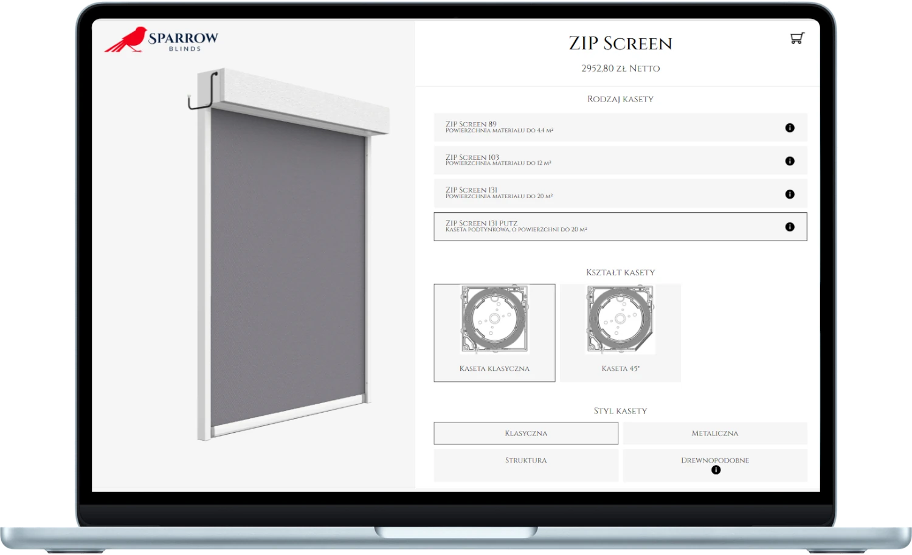Screen dimensions: 912x555
Task: Click the Sparrow Blinds logo
Action: (161, 40)
